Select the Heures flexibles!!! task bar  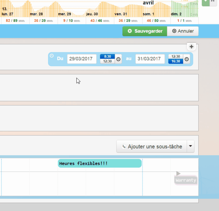100,164
